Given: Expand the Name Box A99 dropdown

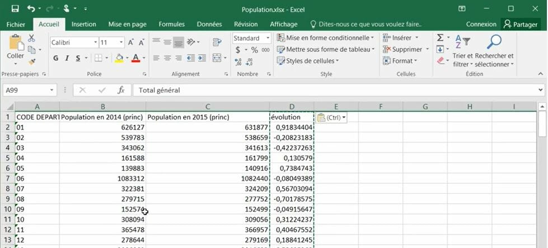Looking at the screenshot, I should [x=51, y=90].
